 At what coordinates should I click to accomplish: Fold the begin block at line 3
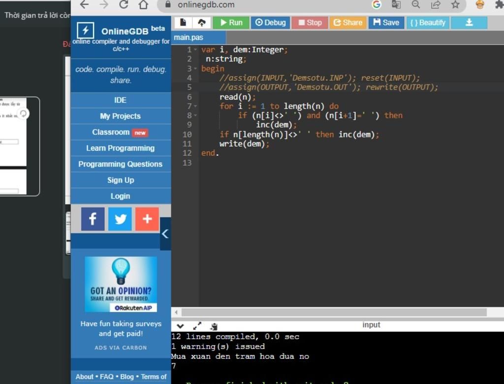coord(195,69)
